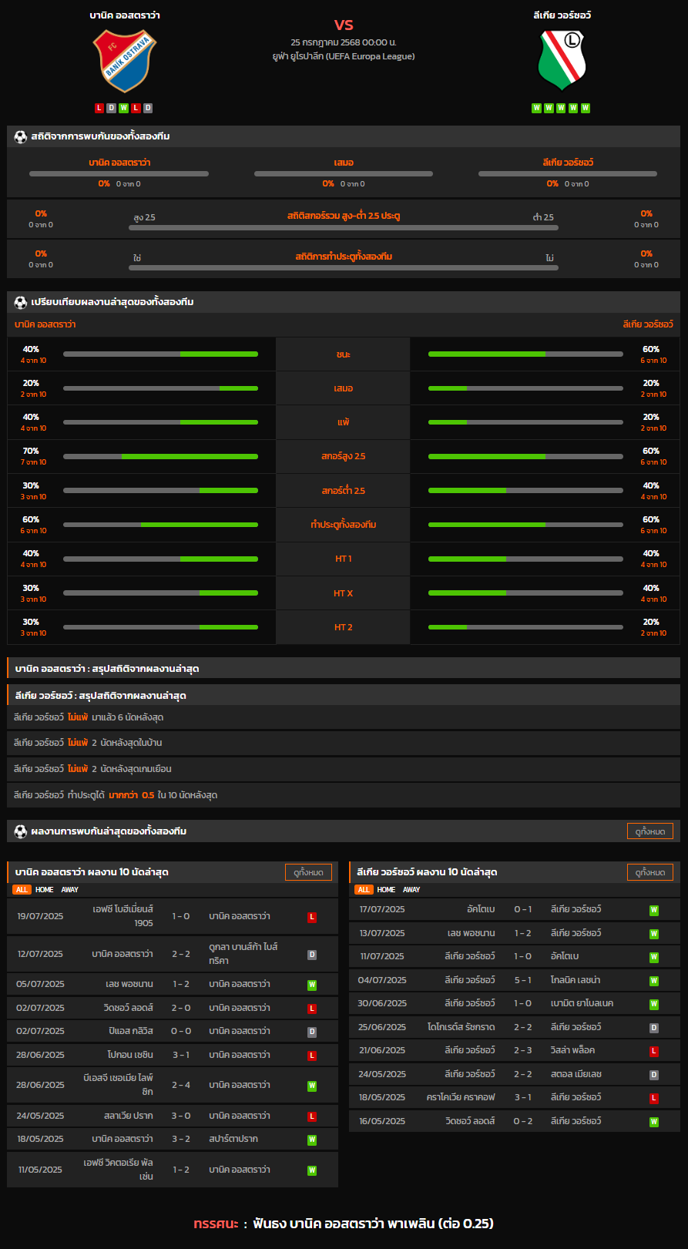
Task: Select the HOME tab in Banik Ostrava's last-10 table
Action: point(45,890)
